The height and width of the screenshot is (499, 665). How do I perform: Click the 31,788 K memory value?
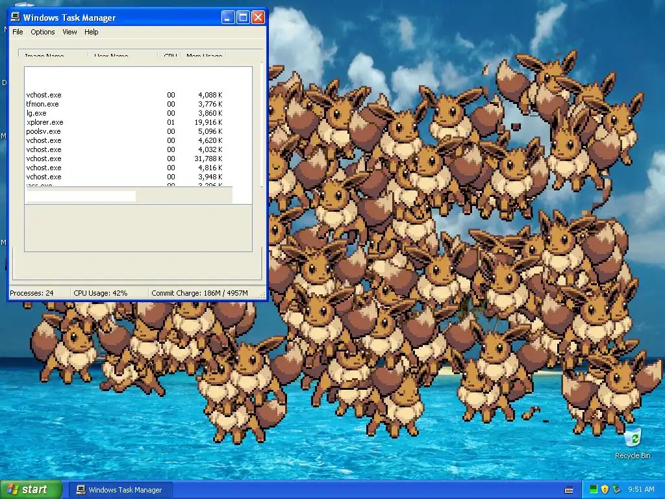[208, 159]
